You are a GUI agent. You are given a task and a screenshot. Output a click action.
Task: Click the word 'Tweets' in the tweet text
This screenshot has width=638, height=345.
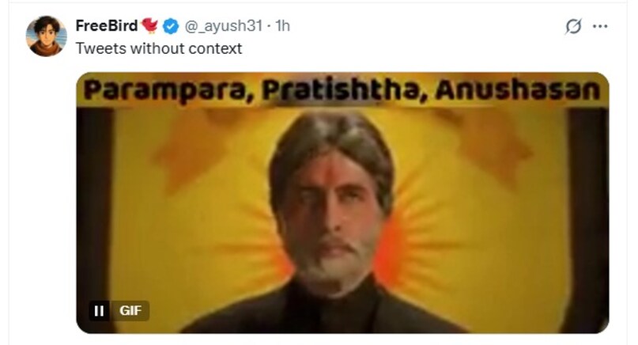pos(101,48)
